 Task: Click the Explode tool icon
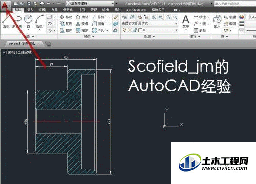116,24
